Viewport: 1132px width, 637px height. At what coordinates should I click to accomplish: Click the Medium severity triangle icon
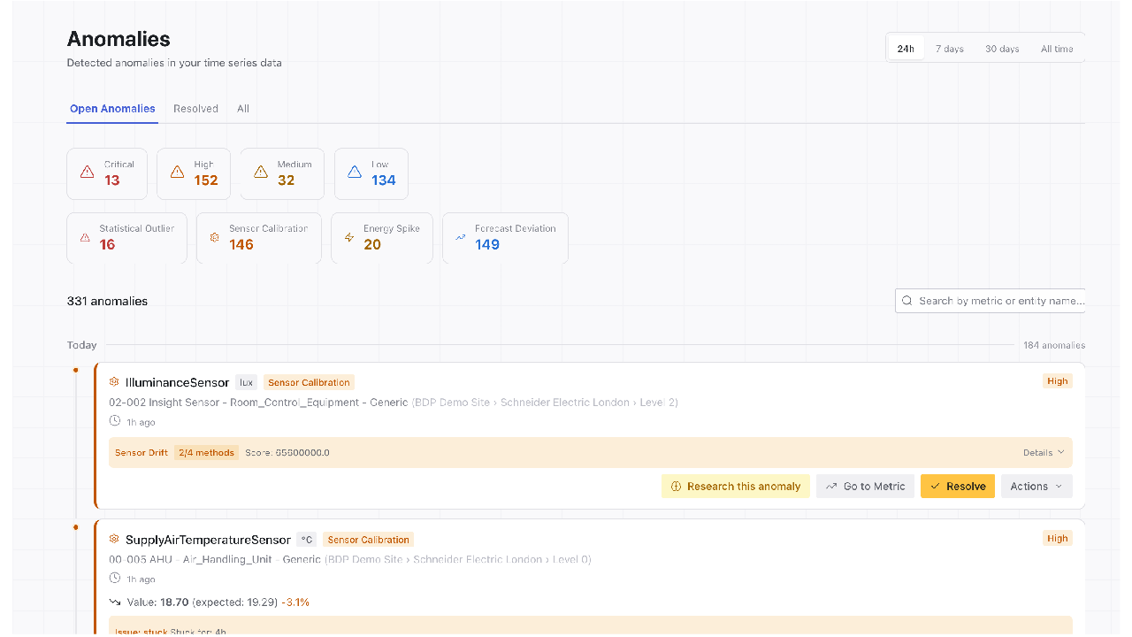(x=261, y=173)
